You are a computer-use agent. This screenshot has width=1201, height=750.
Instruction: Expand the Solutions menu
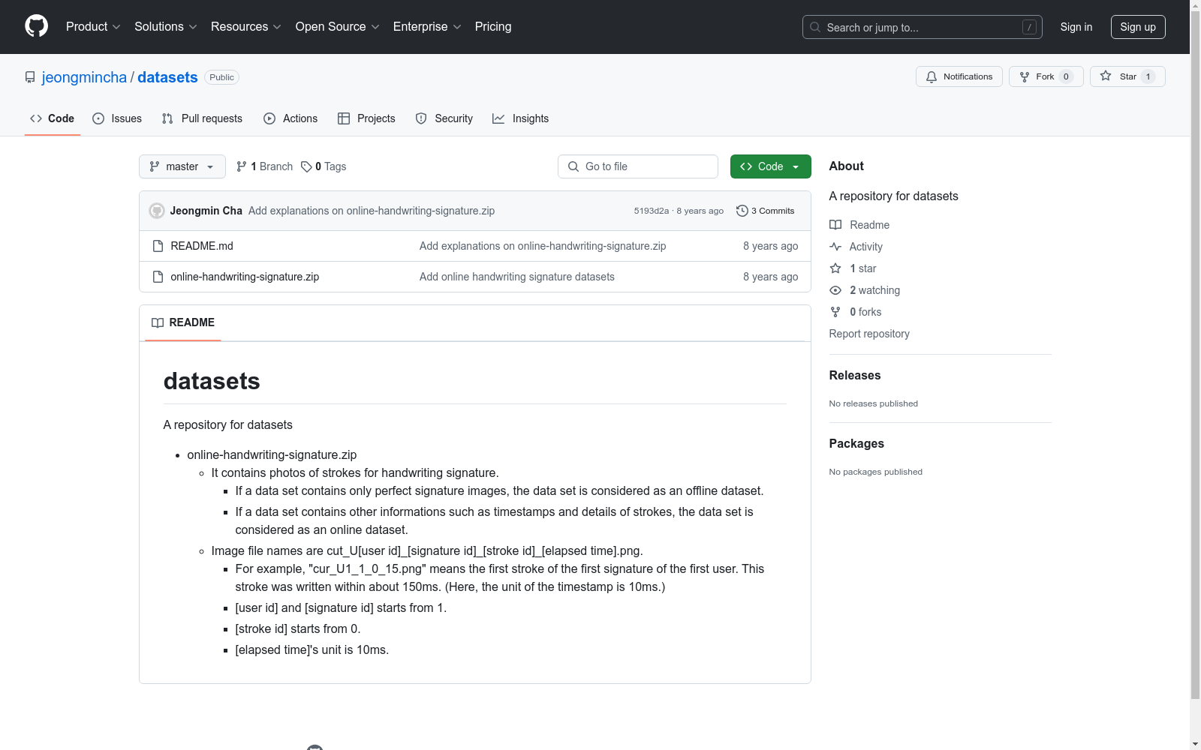166,27
